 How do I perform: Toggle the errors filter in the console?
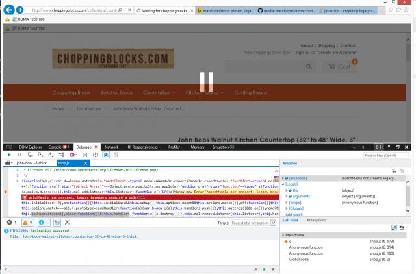point(12,222)
